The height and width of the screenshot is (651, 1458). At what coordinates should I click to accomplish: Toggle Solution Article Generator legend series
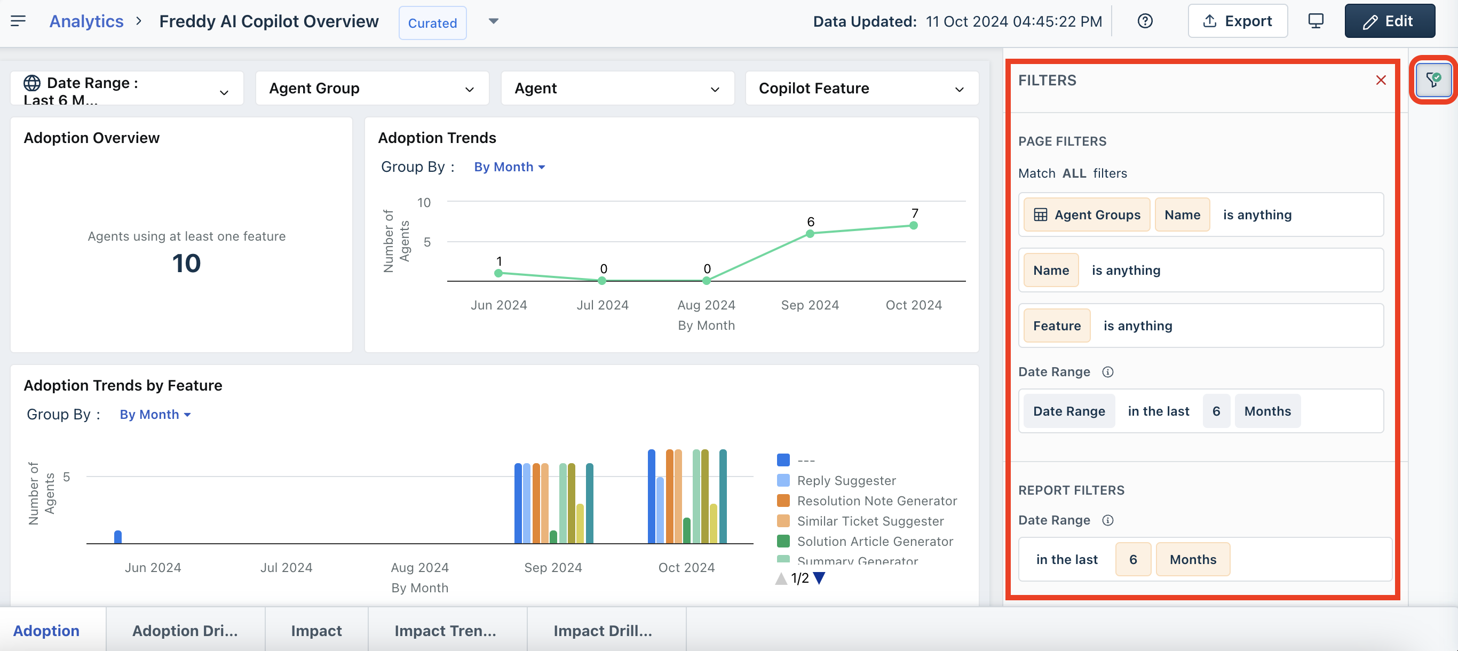point(875,541)
